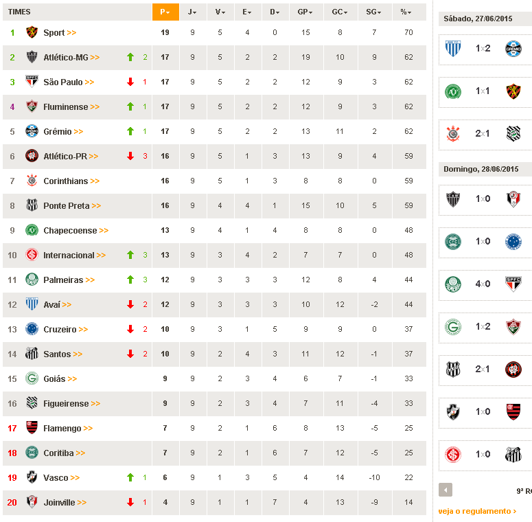Sort standings by the GP column header
Viewport: 532px width, 522px height.
[x=305, y=12]
